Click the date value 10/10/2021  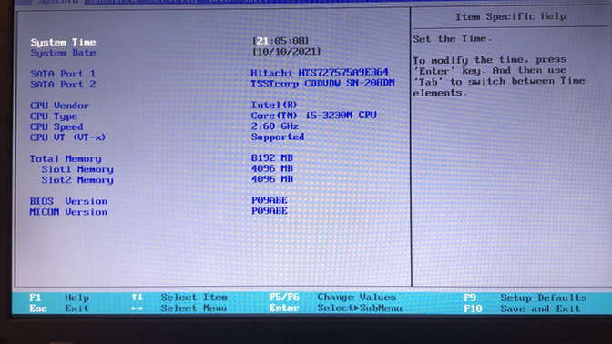(x=287, y=51)
